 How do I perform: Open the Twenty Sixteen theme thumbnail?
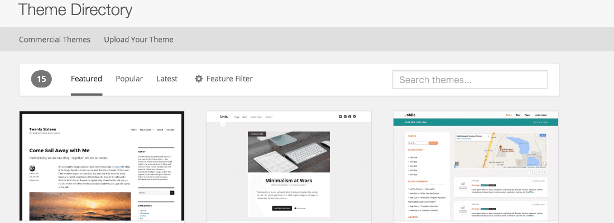[102, 167]
